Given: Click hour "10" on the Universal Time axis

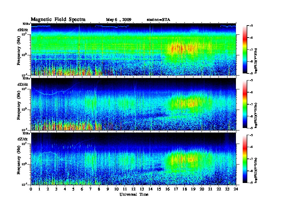Looking at the screenshot, I should click(116, 189).
